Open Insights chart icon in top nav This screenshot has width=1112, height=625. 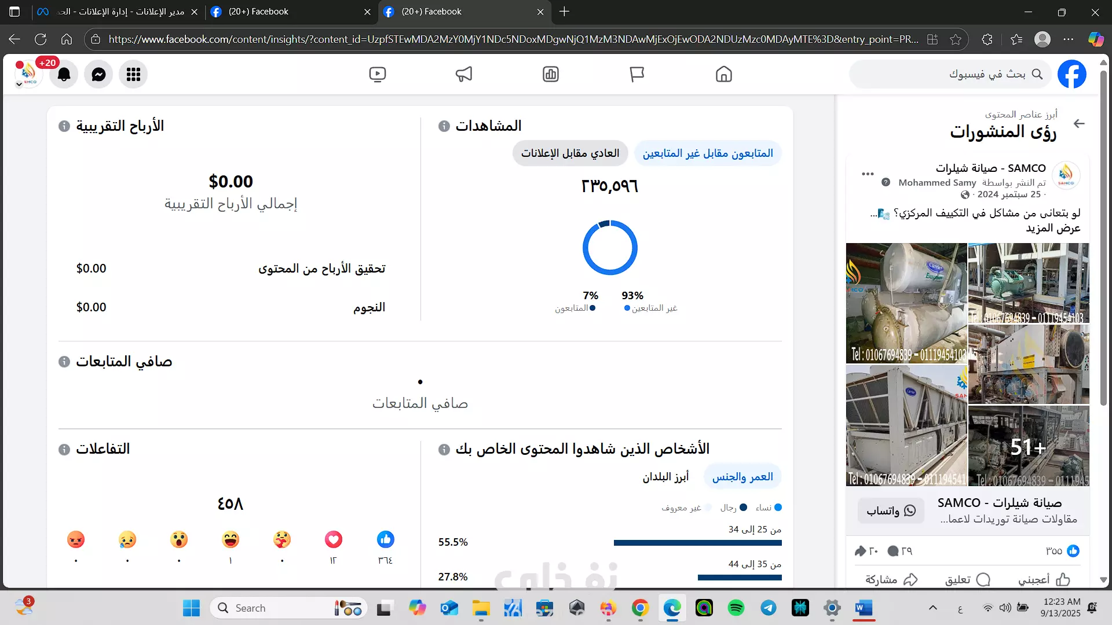551,74
